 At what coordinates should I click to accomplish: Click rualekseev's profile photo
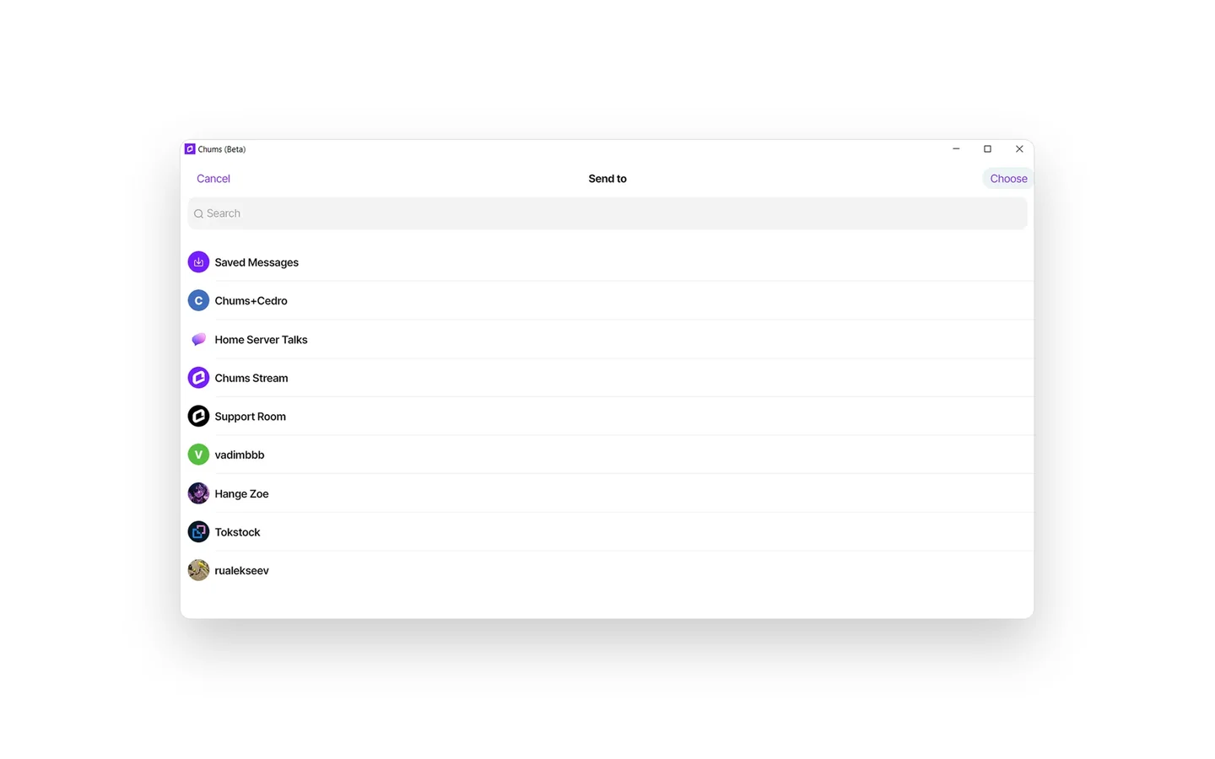click(198, 570)
